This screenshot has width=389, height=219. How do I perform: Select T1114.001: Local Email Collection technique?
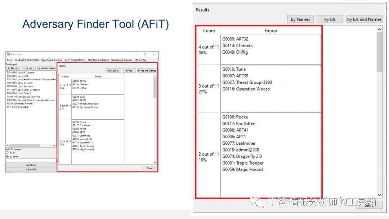[x=23, y=90]
